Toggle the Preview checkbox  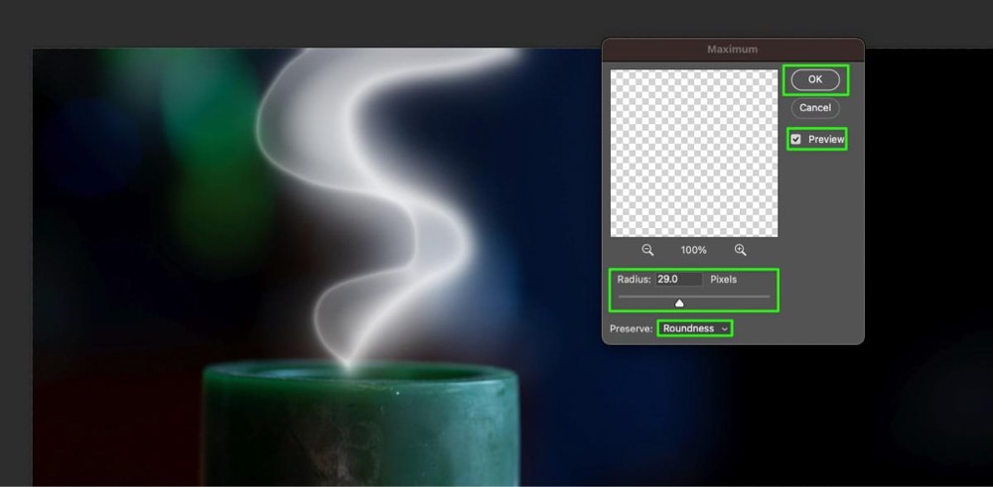click(796, 139)
